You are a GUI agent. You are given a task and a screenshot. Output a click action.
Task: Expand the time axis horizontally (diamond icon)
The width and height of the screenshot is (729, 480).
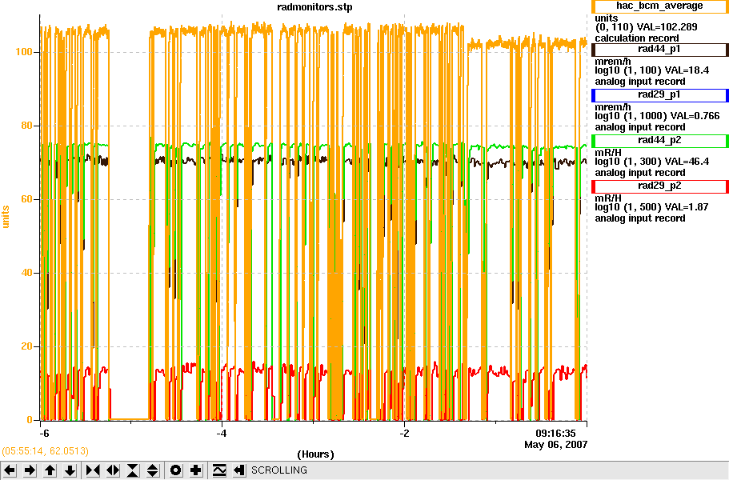pyautogui.click(x=113, y=470)
